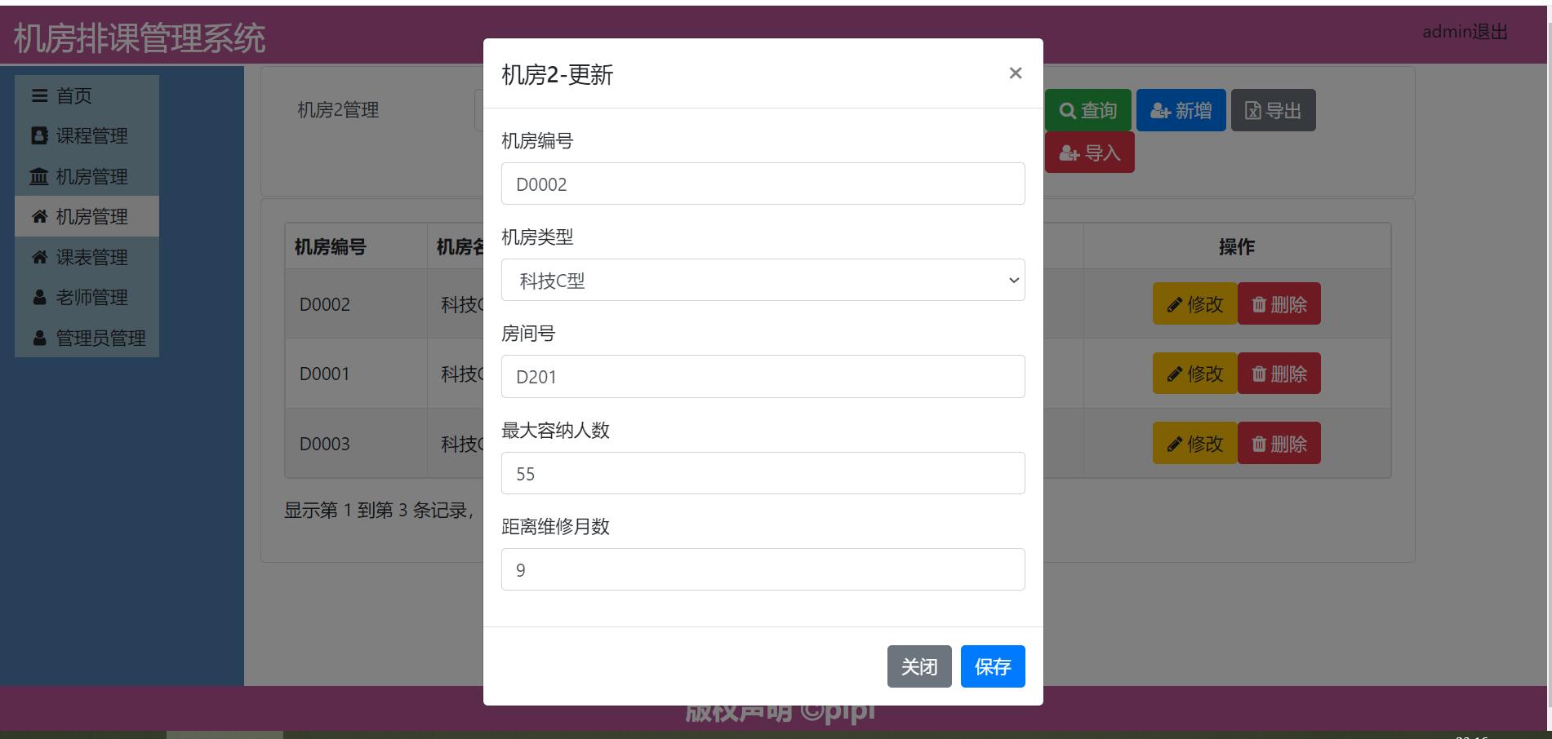Screen dimensions: 1552x739
Task: Click the red 导入 button
Action: (1089, 153)
